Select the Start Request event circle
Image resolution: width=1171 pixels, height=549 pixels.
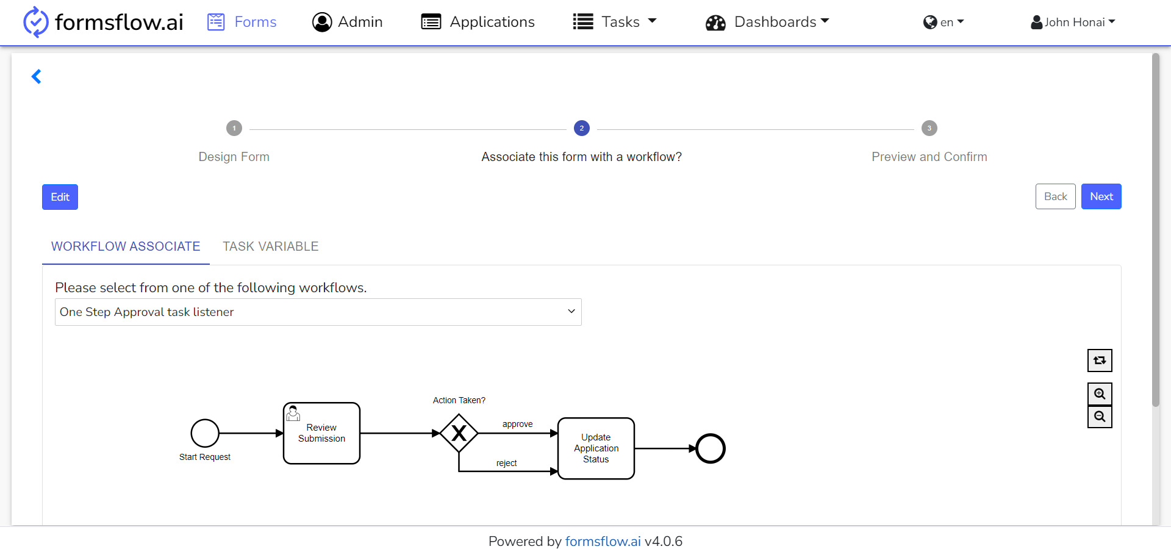click(205, 433)
